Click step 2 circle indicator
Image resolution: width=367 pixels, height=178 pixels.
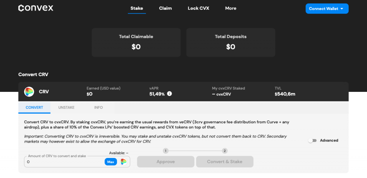(225, 151)
